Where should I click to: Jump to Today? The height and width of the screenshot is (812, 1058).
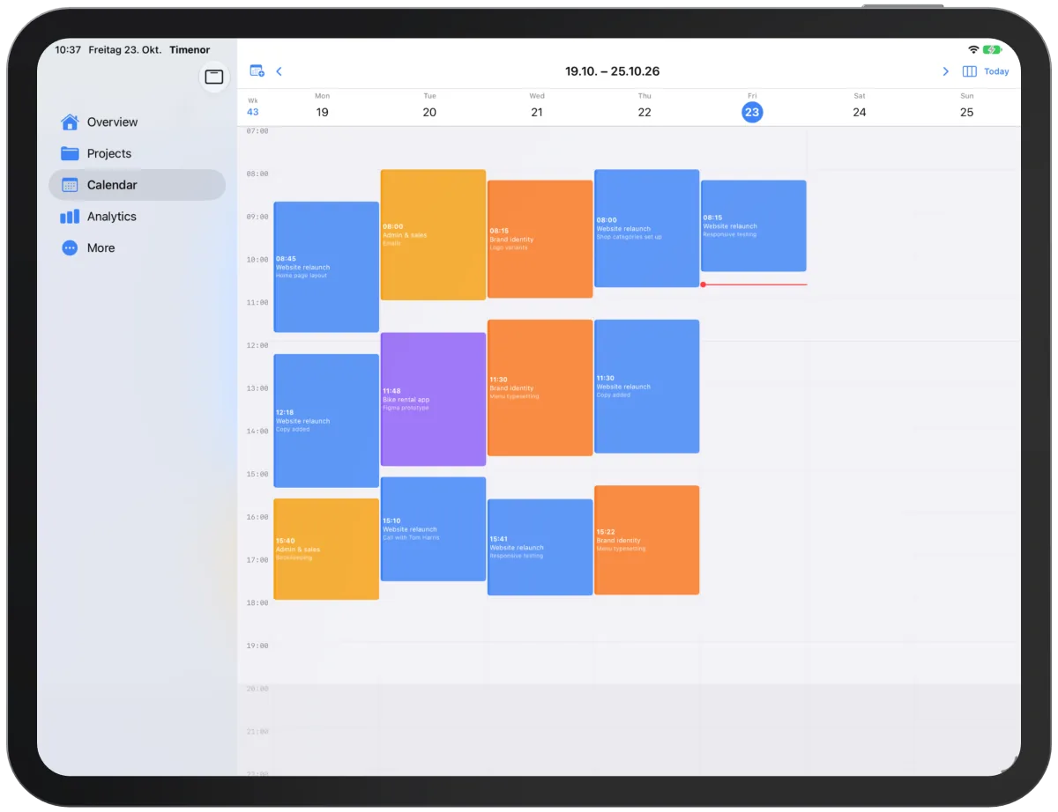coord(996,71)
